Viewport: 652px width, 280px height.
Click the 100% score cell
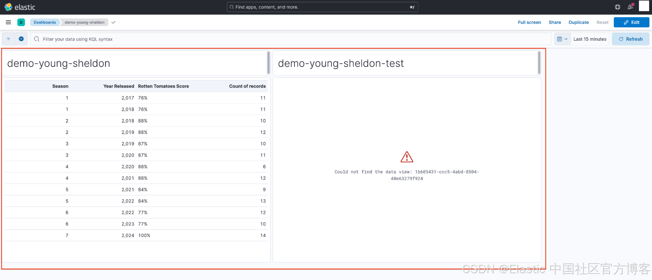tap(144, 235)
